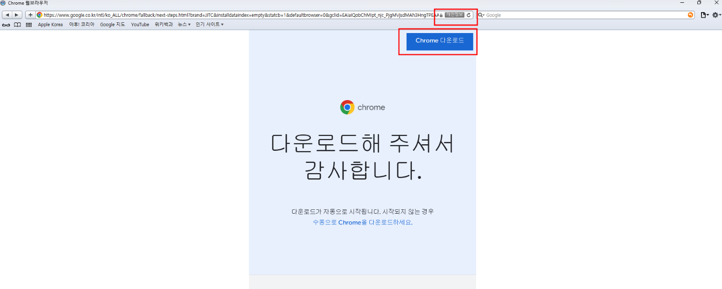Viewport: 722px width, 289px height.
Task: Open the YouTube bookmark
Action: tap(140, 25)
